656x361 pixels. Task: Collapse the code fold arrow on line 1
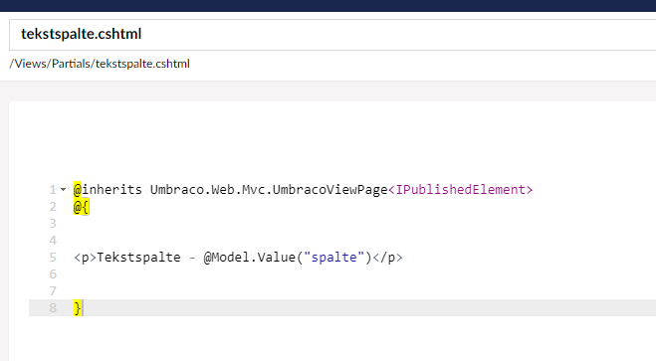(63, 190)
